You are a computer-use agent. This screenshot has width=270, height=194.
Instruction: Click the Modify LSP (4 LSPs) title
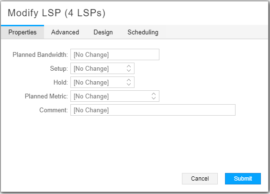(x=56, y=13)
